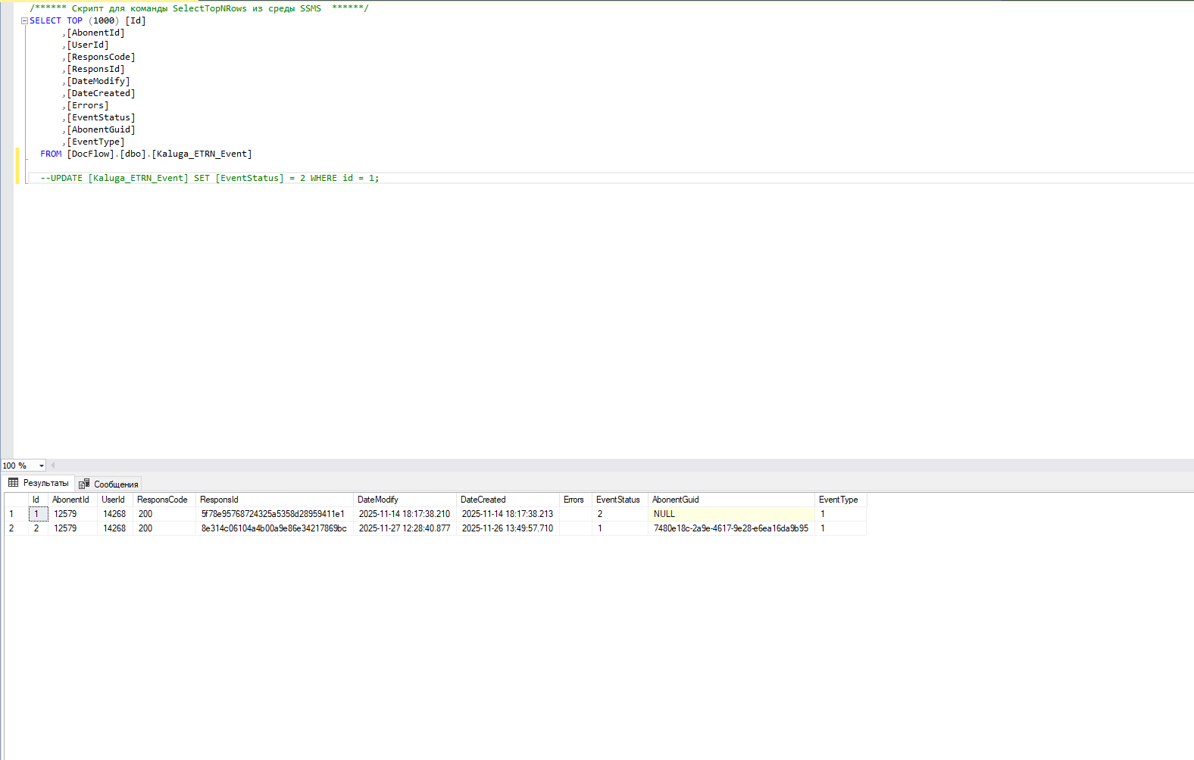Click [AbonentGuid] in the query editor

point(101,129)
